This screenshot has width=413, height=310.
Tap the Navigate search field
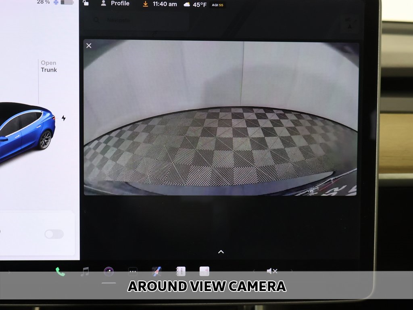[137, 20]
